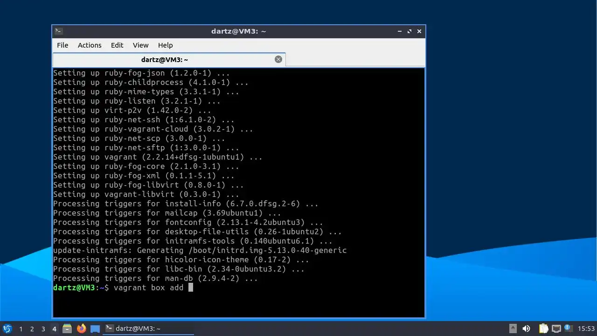This screenshot has height=336, width=597.
Task: Click the 'Setting up ruby-listen' line
Action: coord(137,101)
